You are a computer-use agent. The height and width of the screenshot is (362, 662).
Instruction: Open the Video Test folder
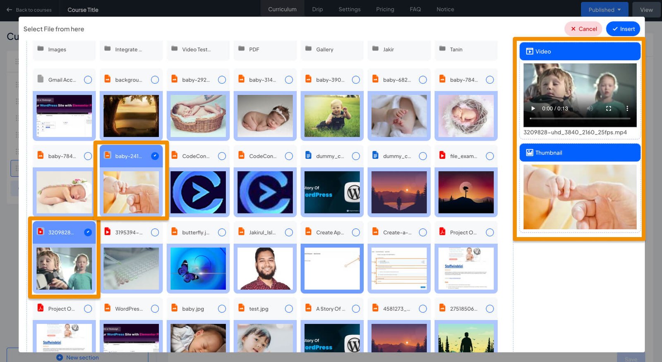[198, 49]
